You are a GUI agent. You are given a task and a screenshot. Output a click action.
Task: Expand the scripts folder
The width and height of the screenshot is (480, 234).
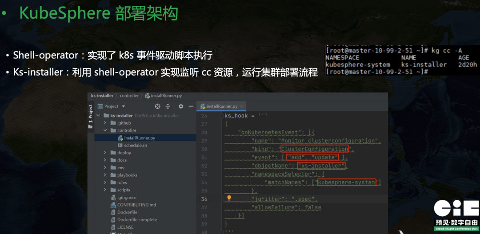coord(105,190)
